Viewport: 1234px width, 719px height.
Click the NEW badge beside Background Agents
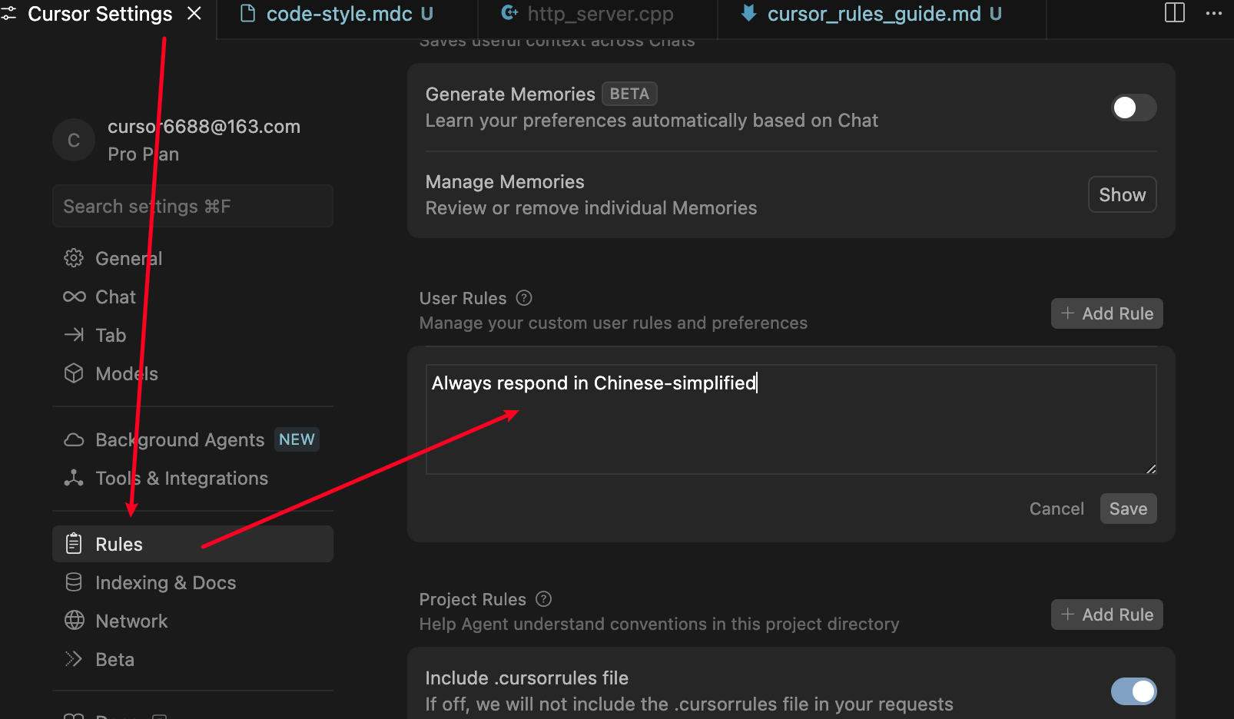coord(297,439)
